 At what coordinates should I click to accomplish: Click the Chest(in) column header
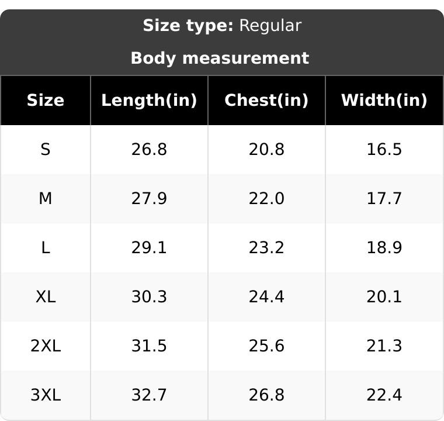point(266,101)
